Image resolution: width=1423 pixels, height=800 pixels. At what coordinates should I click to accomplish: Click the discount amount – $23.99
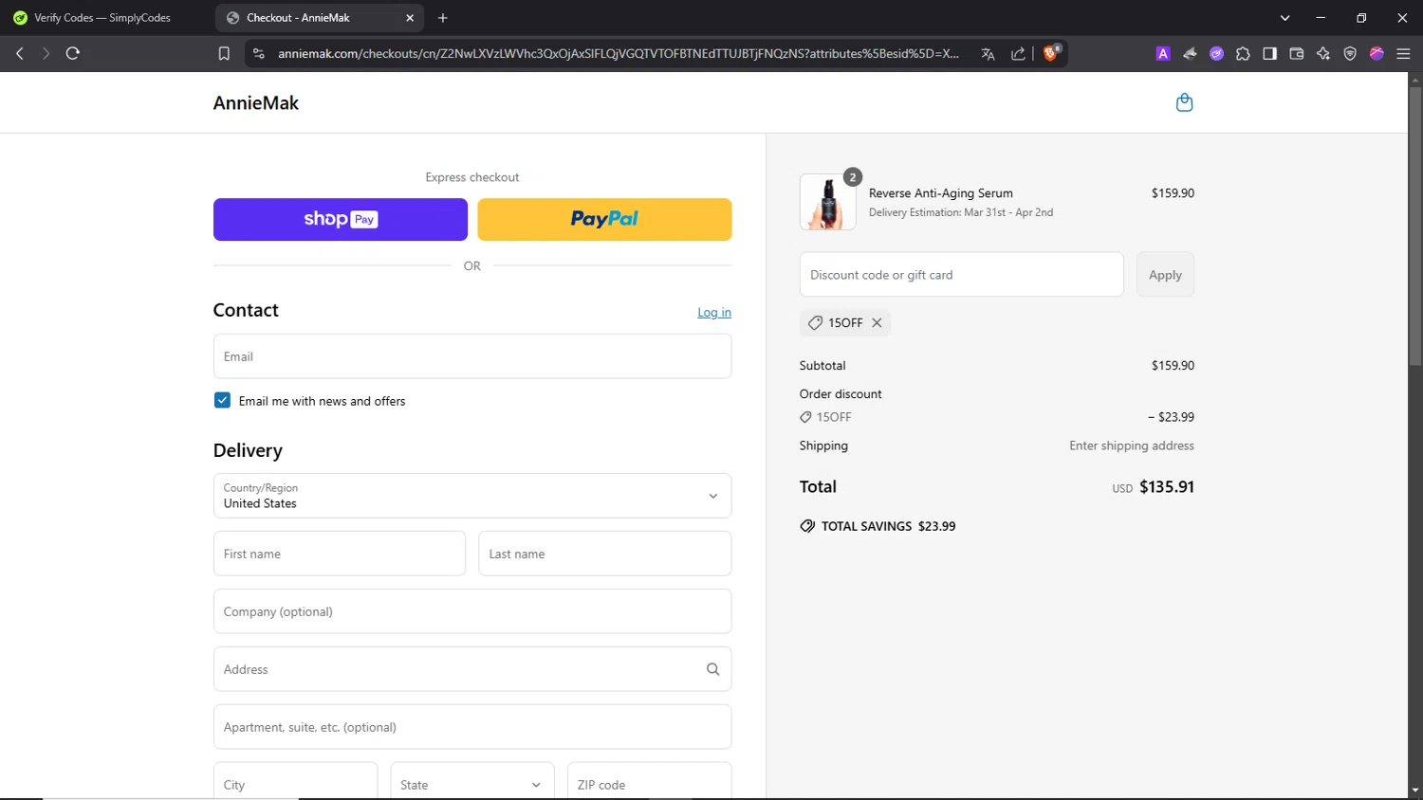click(x=1171, y=417)
